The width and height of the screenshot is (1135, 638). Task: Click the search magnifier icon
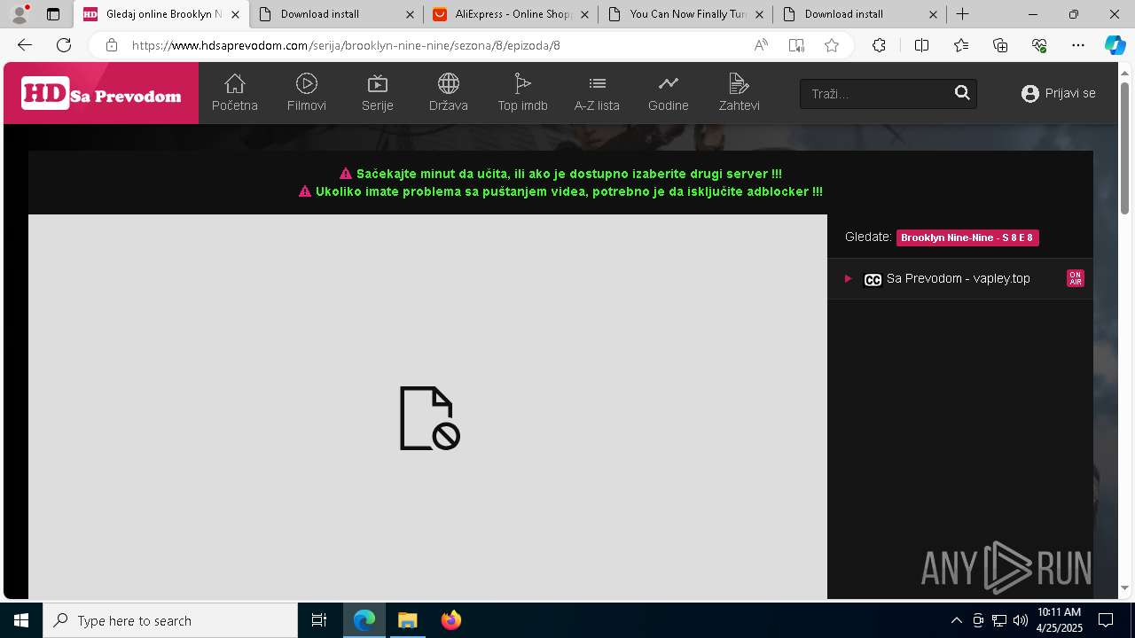(x=962, y=93)
